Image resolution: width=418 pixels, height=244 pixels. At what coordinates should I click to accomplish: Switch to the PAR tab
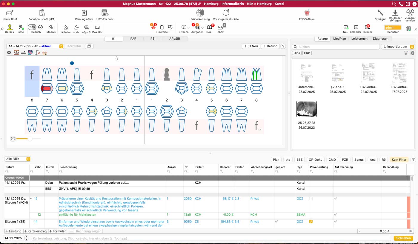[133, 39]
